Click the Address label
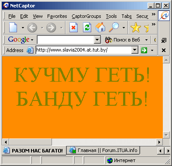Image resolution: width=172 pixels, height=166 pixels. [x=15, y=50]
